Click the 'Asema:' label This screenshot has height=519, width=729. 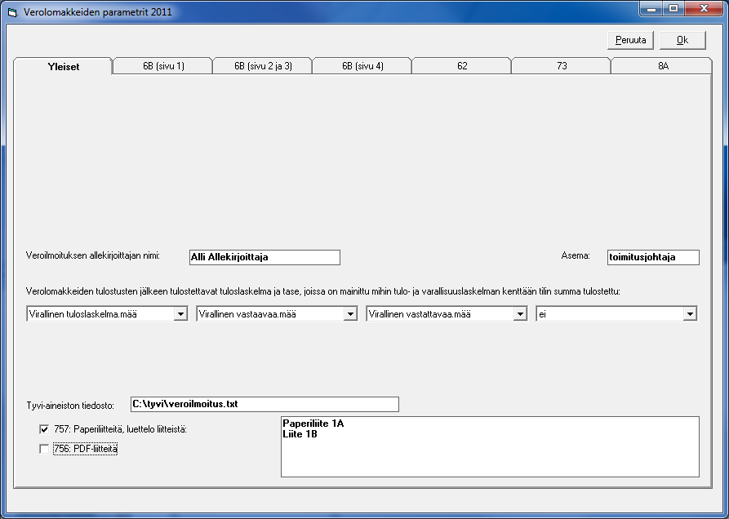click(x=576, y=255)
